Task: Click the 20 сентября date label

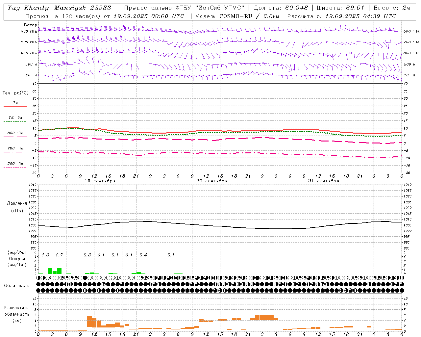Action: (x=212, y=181)
